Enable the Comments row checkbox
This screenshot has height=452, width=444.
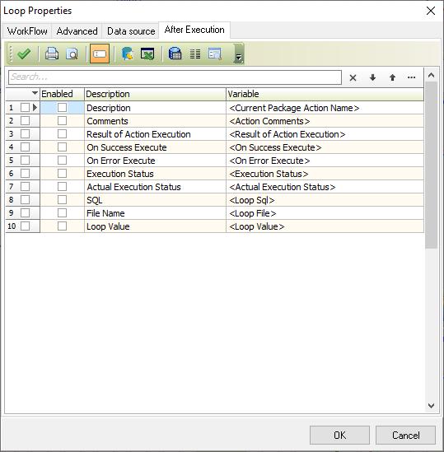[x=62, y=121]
